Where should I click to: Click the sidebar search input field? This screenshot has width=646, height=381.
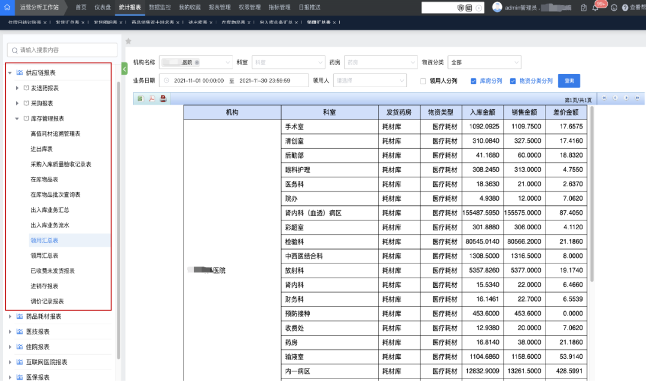point(62,50)
